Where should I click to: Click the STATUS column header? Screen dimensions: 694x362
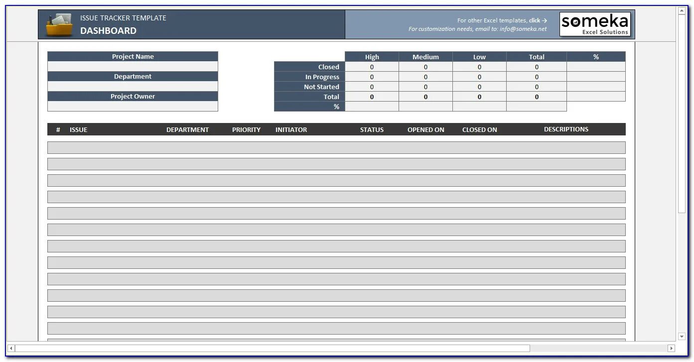tap(372, 129)
